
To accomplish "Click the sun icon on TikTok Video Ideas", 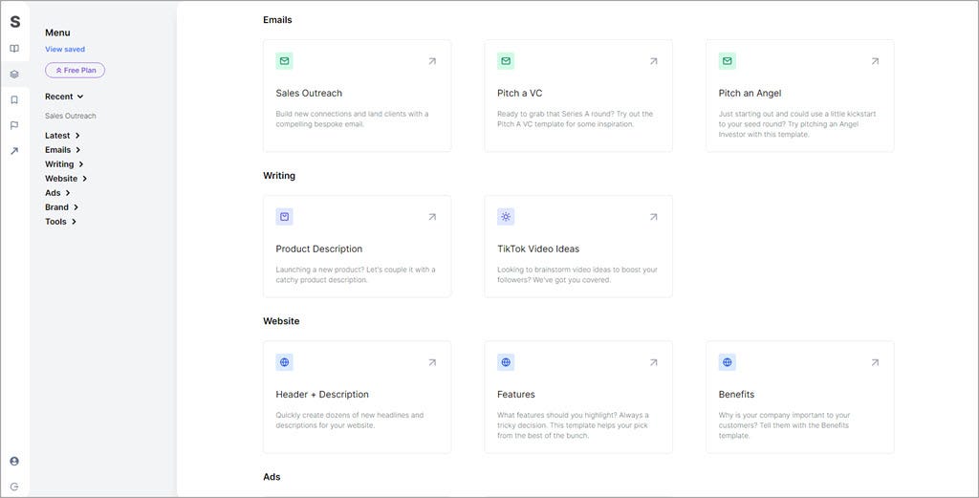I will tap(506, 217).
